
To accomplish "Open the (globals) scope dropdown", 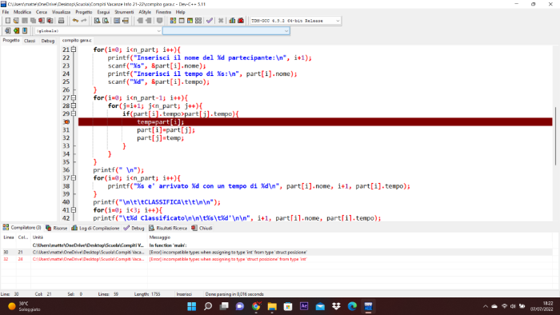I will point(98,31).
